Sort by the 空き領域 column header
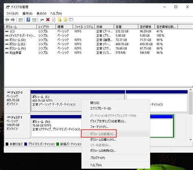 click(x=147, y=27)
